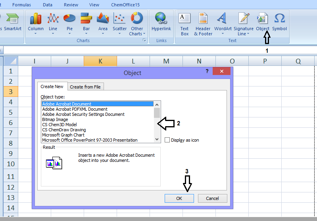
Task: Open the ChemOffice15 ribbon tab
Action: (x=125, y=5)
